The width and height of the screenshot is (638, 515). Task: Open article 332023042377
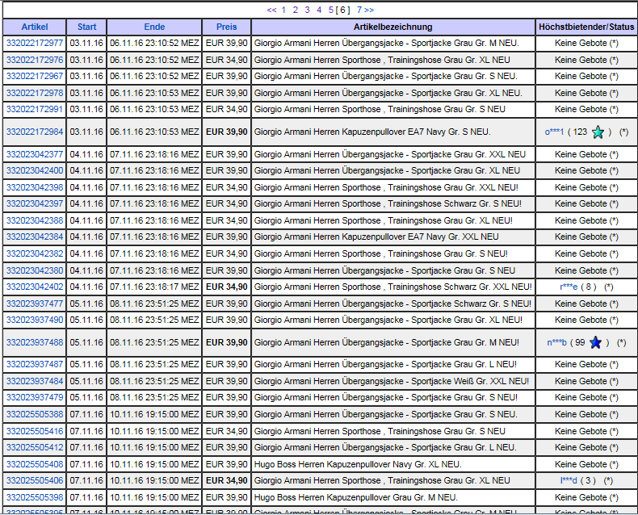click(35, 155)
